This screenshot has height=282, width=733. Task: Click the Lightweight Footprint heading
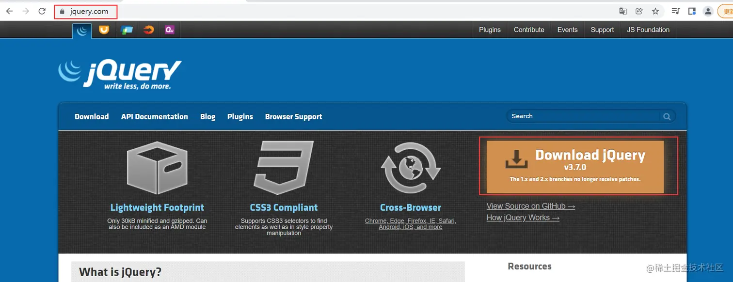click(x=157, y=207)
